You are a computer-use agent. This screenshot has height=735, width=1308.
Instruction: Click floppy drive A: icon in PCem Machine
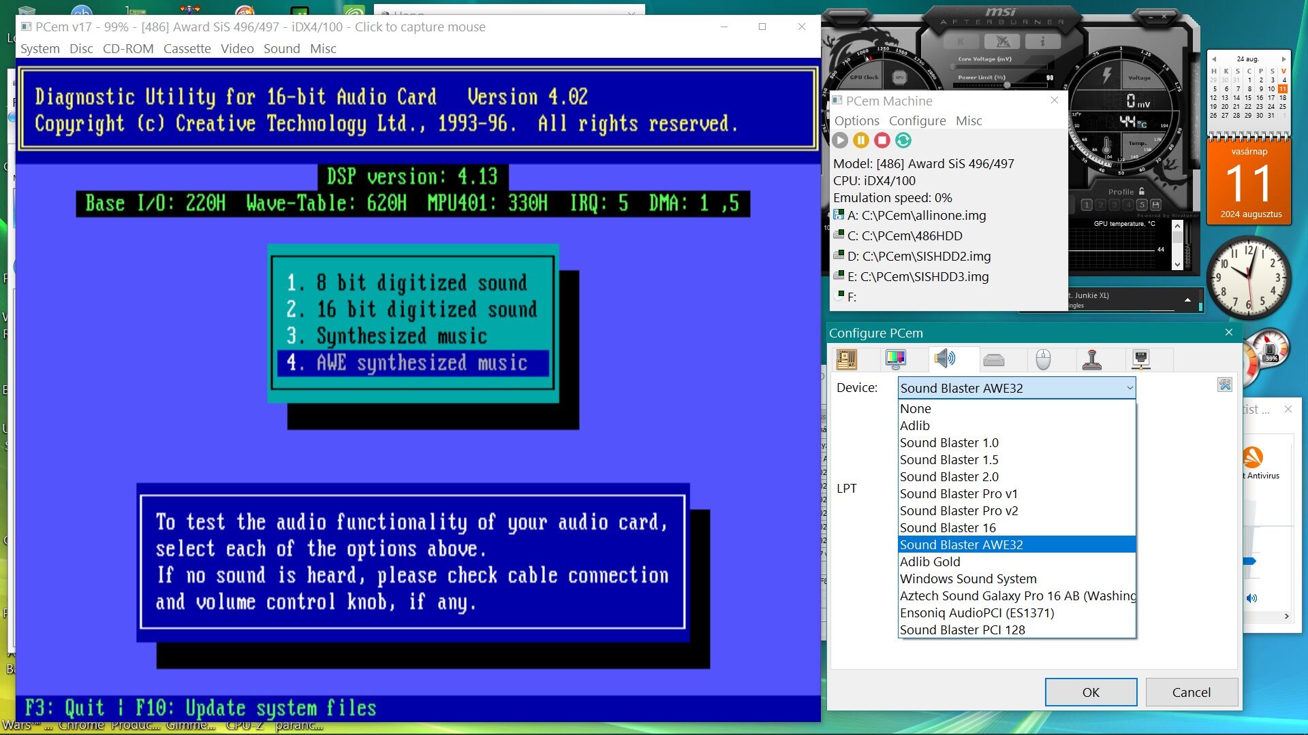(x=839, y=214)
